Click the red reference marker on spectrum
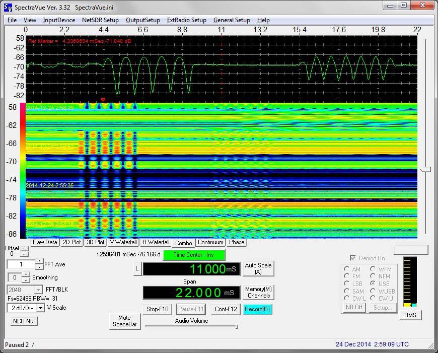Screen dimensions: 438x353 pos(103,99)
